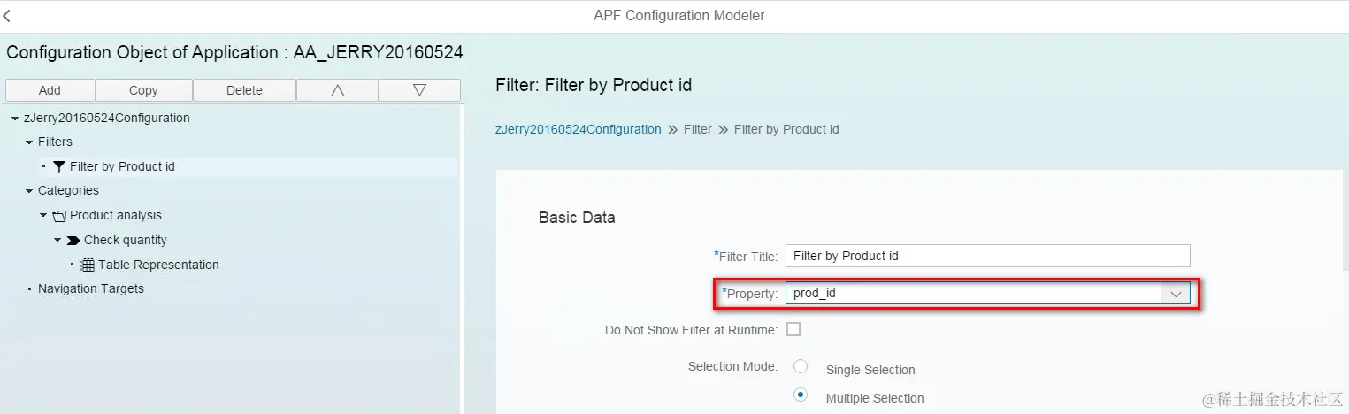
Task: Open the zJerry20160524Configuration breadcrumb link
Action: click(578, 129)
